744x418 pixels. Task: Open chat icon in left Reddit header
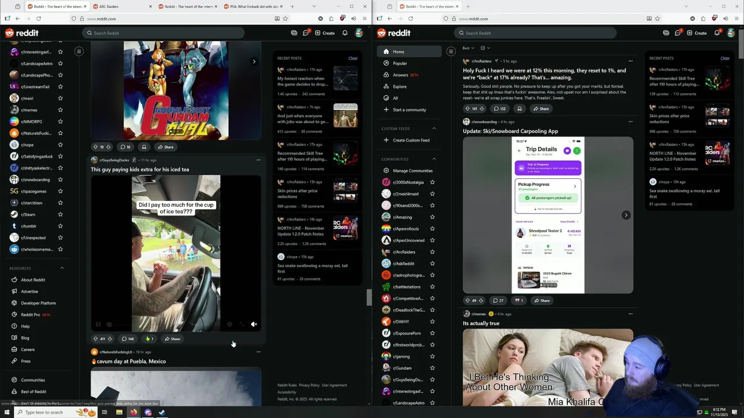(x=306, y=33)
